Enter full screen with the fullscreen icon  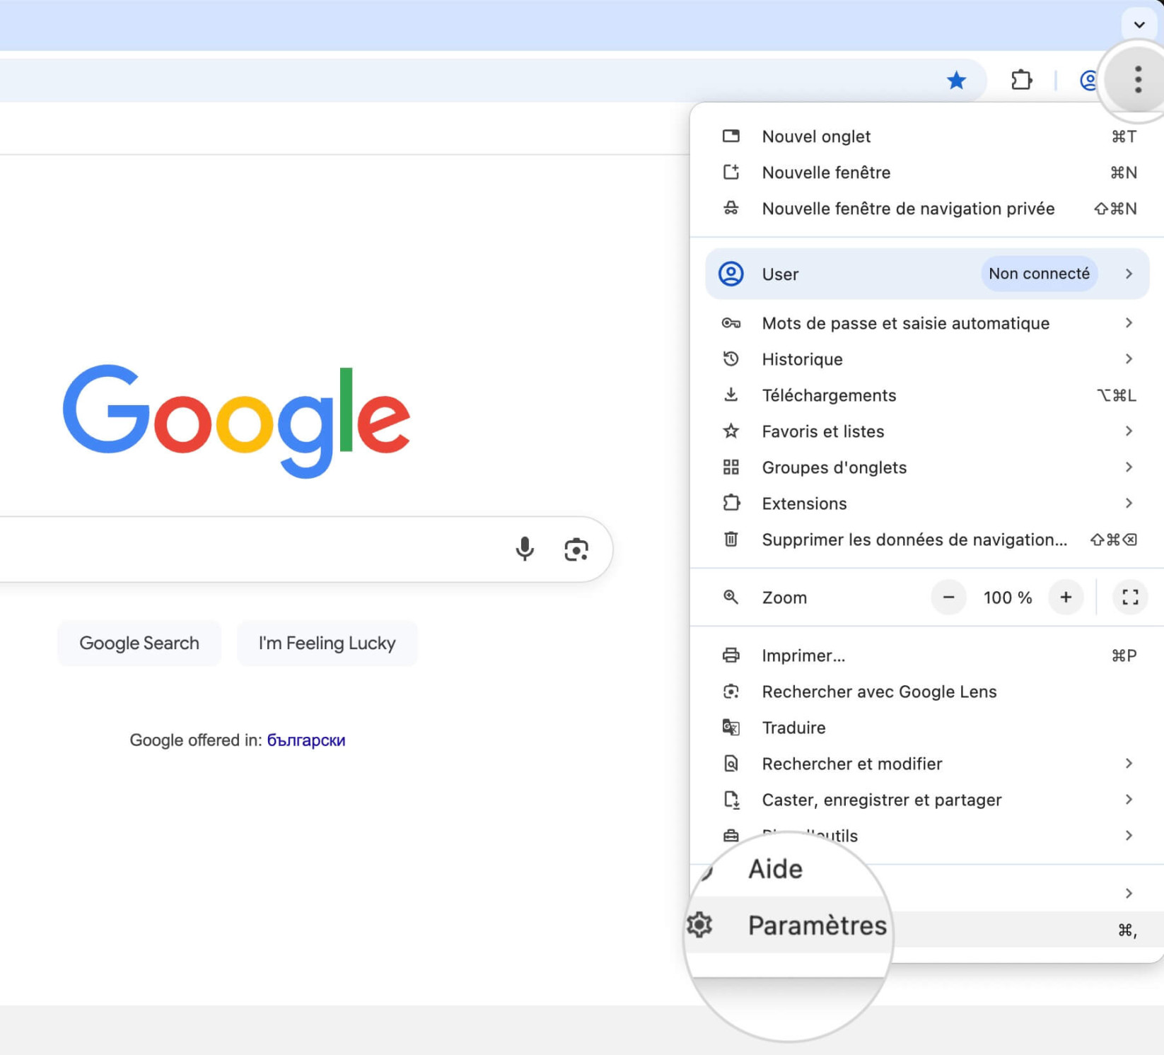click(1130, 598)
